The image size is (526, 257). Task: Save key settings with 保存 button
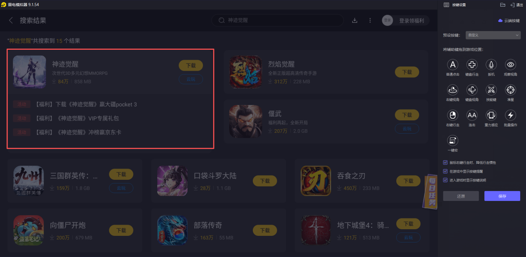click(502, 196)
